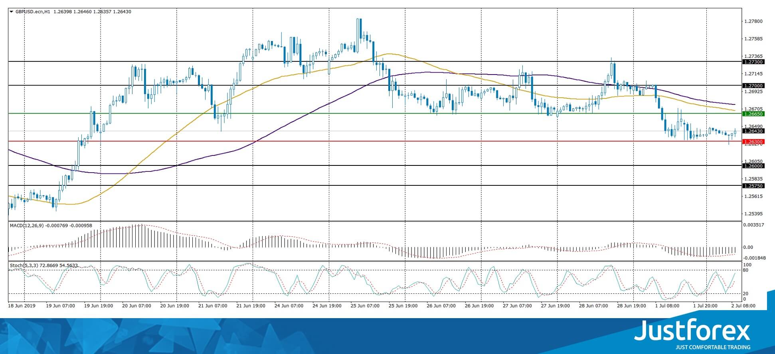775x354 pixels.
Task: Select the MACD(12,26,9) indicator label
Action: point(27,226)
